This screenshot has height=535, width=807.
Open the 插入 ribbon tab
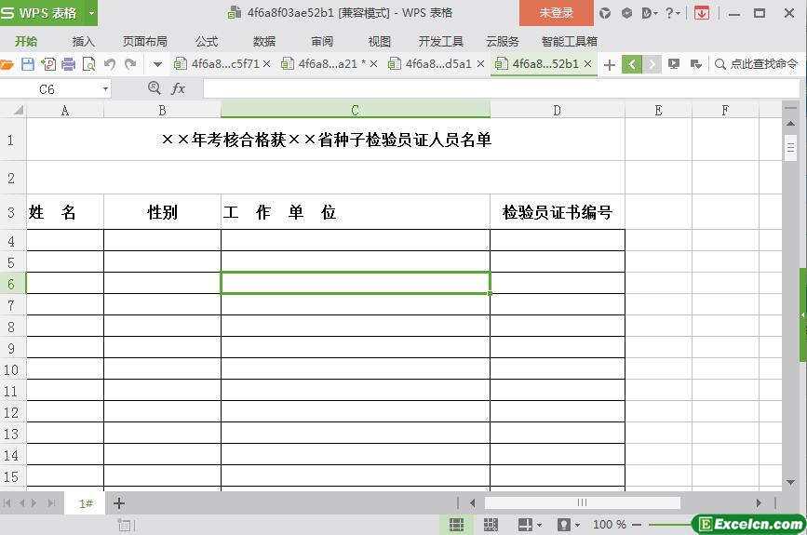click(x=84, y=41)
